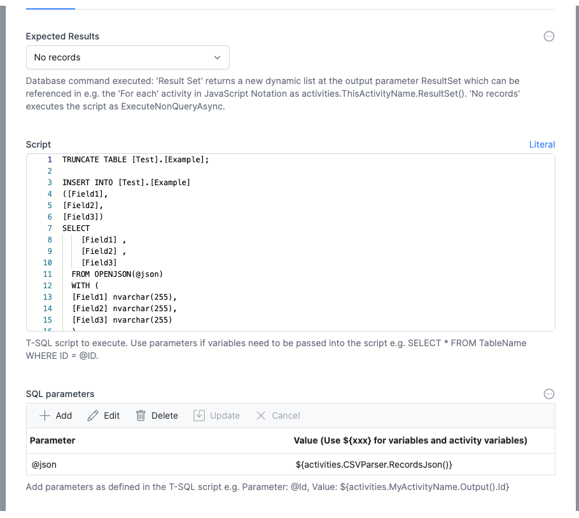Delete the selected SQL parameter
The width and height of the screenshot is (579, 518).
157,416
